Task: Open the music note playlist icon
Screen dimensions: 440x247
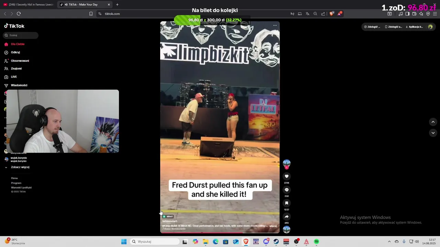Action: click(x=400, y=14)
